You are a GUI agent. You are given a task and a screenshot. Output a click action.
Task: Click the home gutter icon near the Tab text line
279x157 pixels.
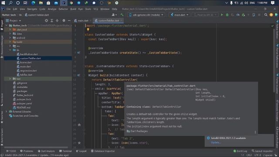coord(79,125)
